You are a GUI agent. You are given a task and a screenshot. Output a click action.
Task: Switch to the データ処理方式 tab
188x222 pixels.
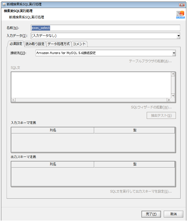59,44
